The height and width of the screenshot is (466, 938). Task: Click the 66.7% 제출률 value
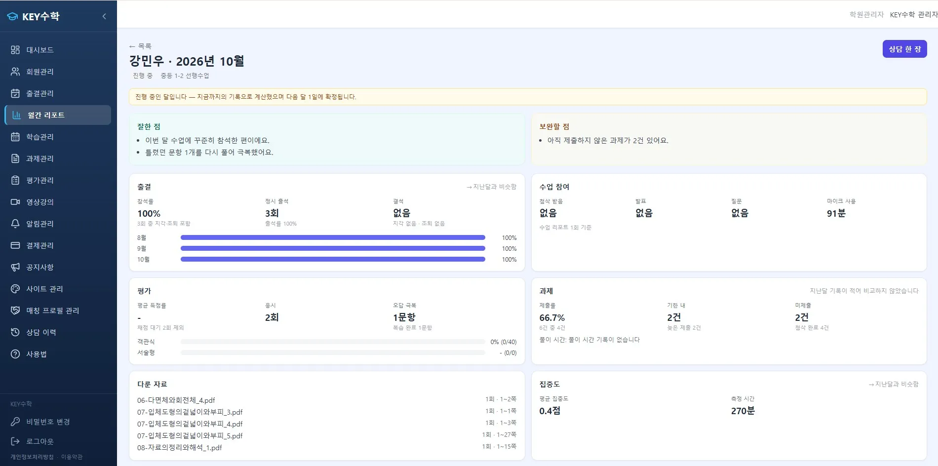(552, 317)
